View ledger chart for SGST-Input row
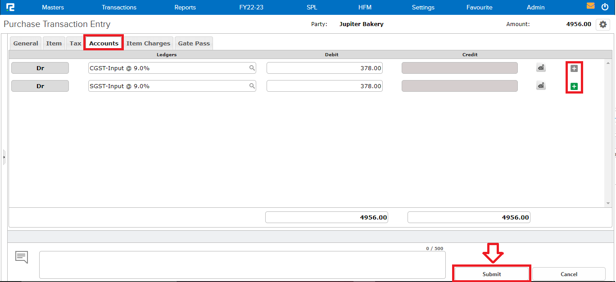 pyautogui.click(x=541, y=85)
